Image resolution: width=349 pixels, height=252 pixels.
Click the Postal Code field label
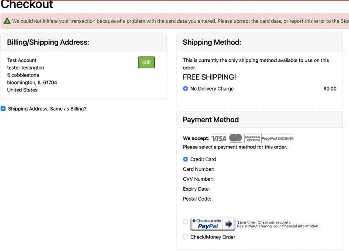coord(197,199)
